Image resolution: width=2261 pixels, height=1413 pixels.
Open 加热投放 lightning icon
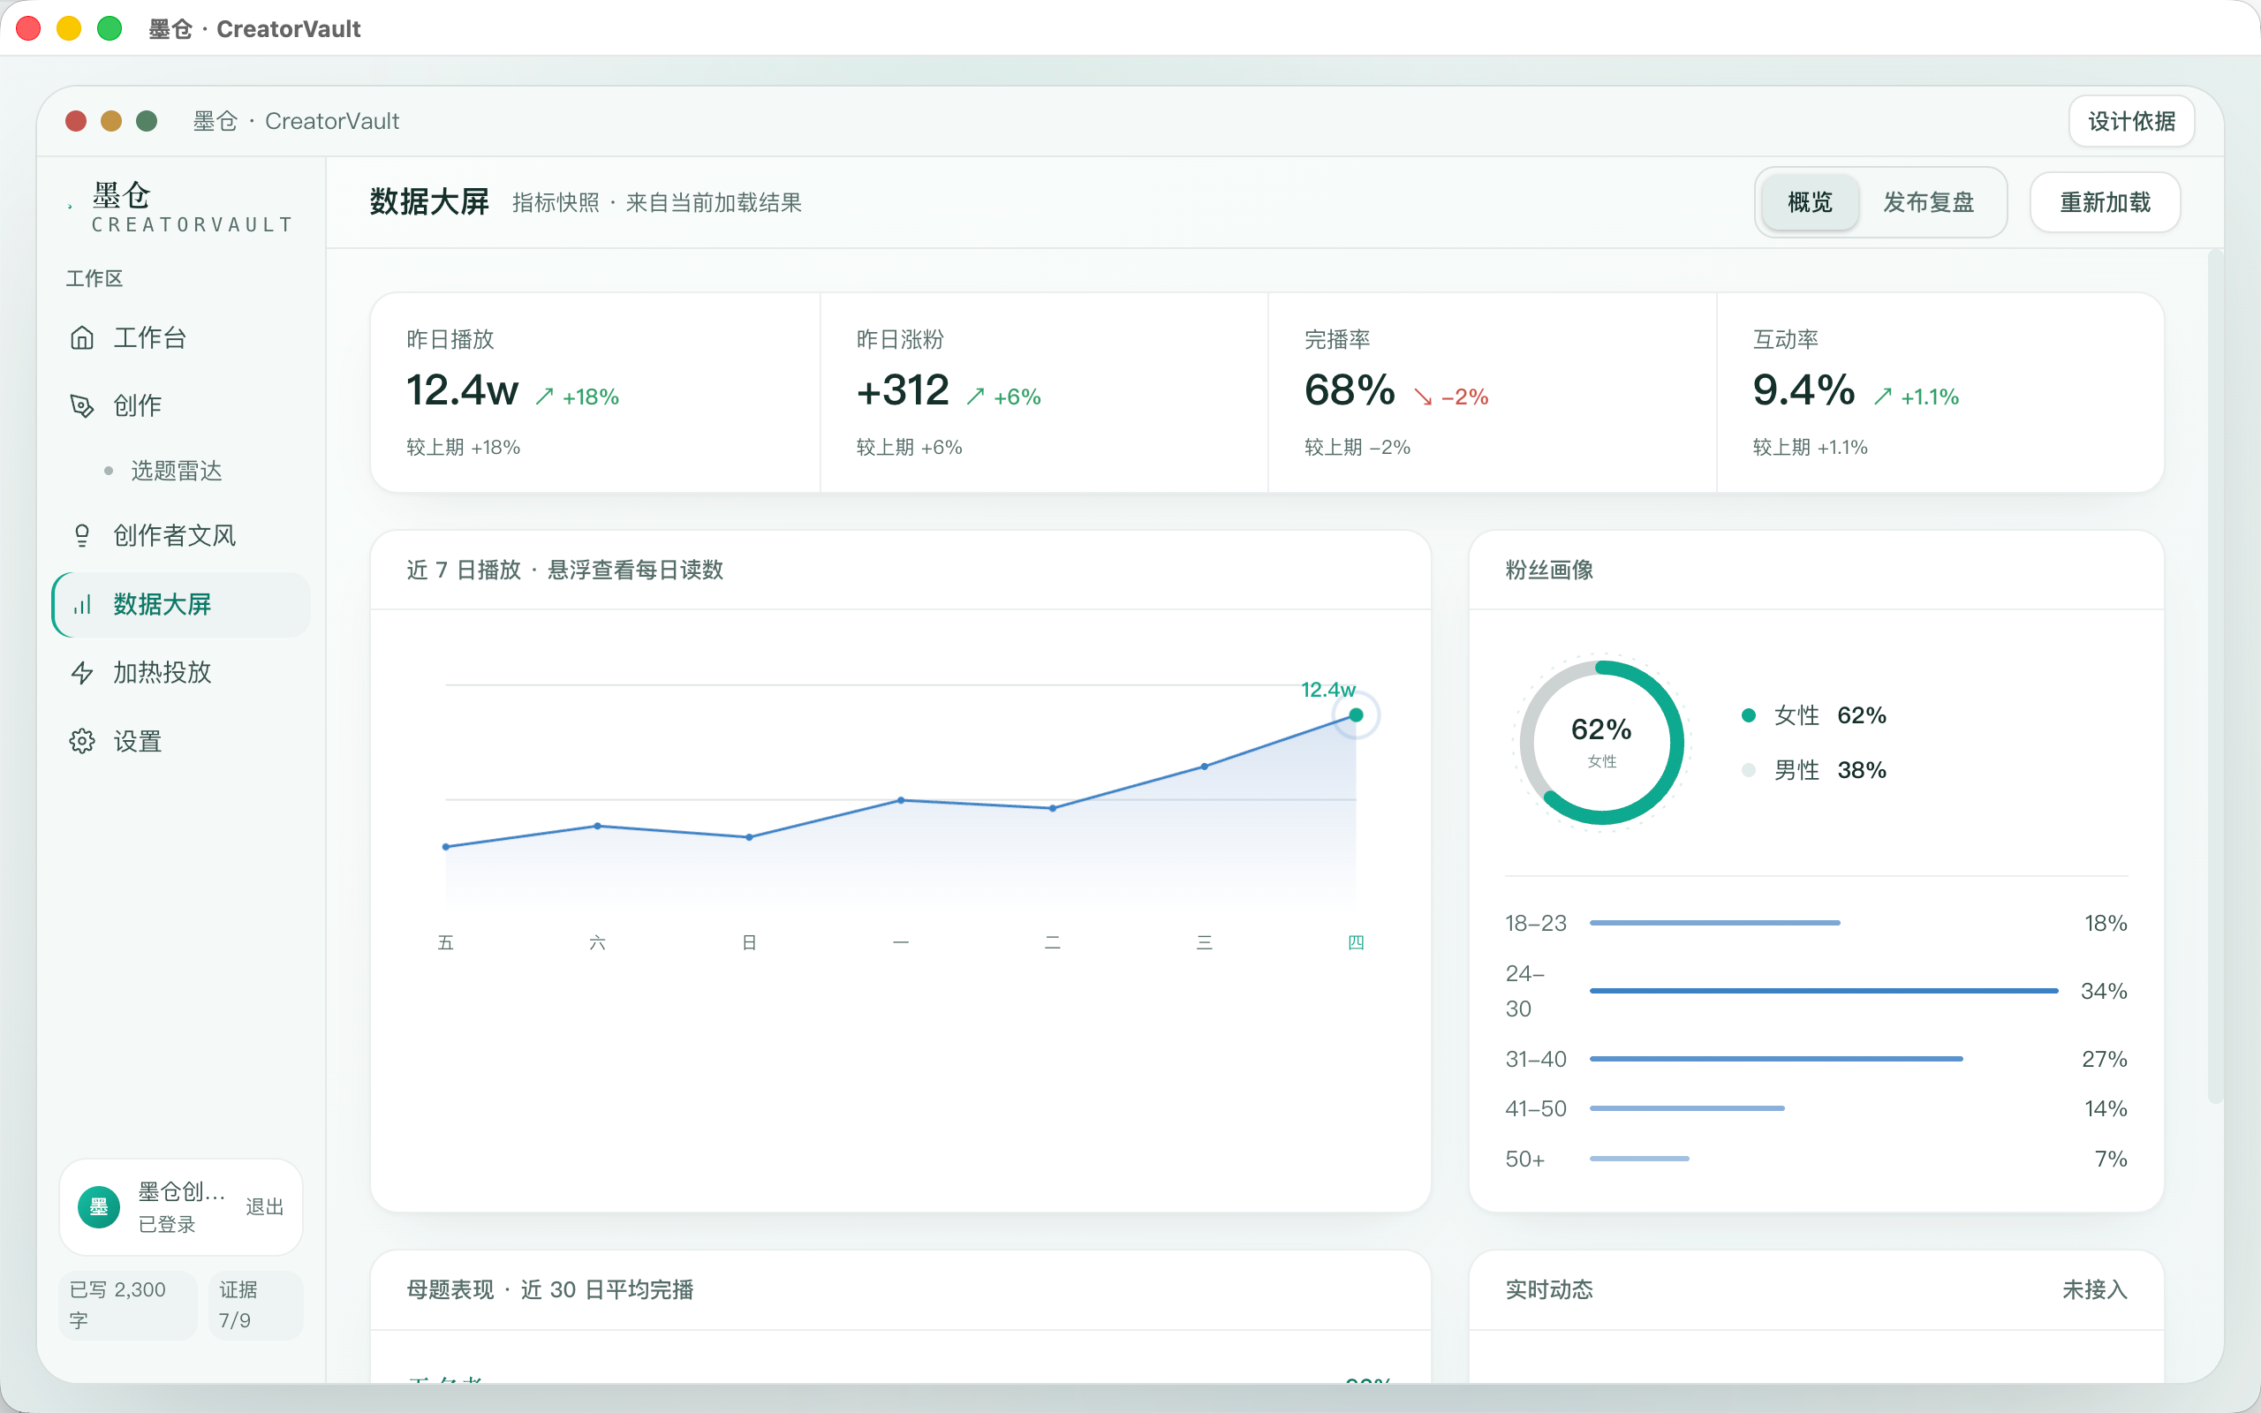(82, 673)
